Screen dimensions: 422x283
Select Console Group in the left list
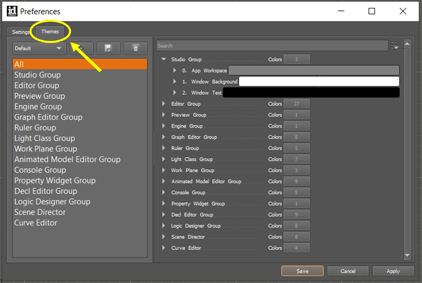[x=80, y=170]
